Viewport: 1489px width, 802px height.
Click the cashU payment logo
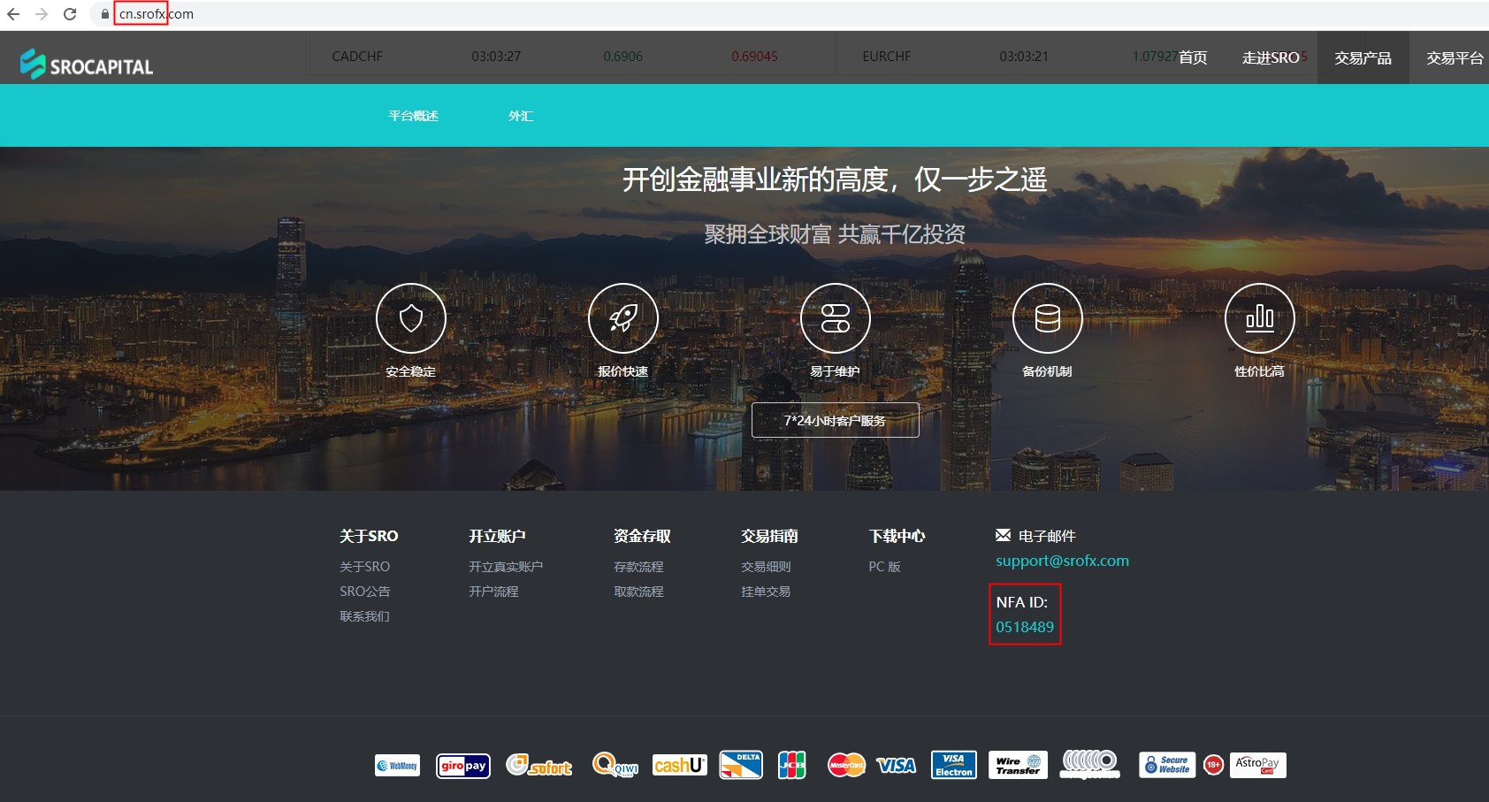click(x=680, y=765)
